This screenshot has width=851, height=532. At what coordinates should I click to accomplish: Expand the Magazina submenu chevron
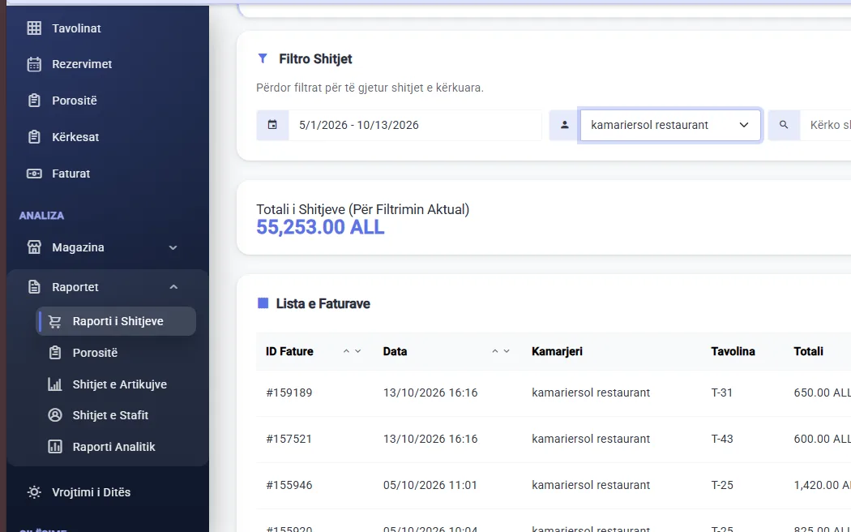[x=173, y=247]
